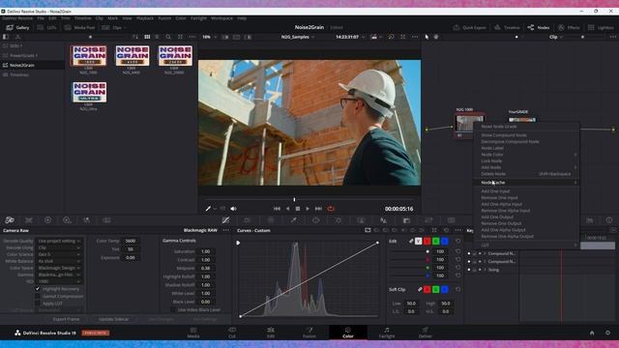Reset the curves Edit channel intensities

[x=457, y=241]
